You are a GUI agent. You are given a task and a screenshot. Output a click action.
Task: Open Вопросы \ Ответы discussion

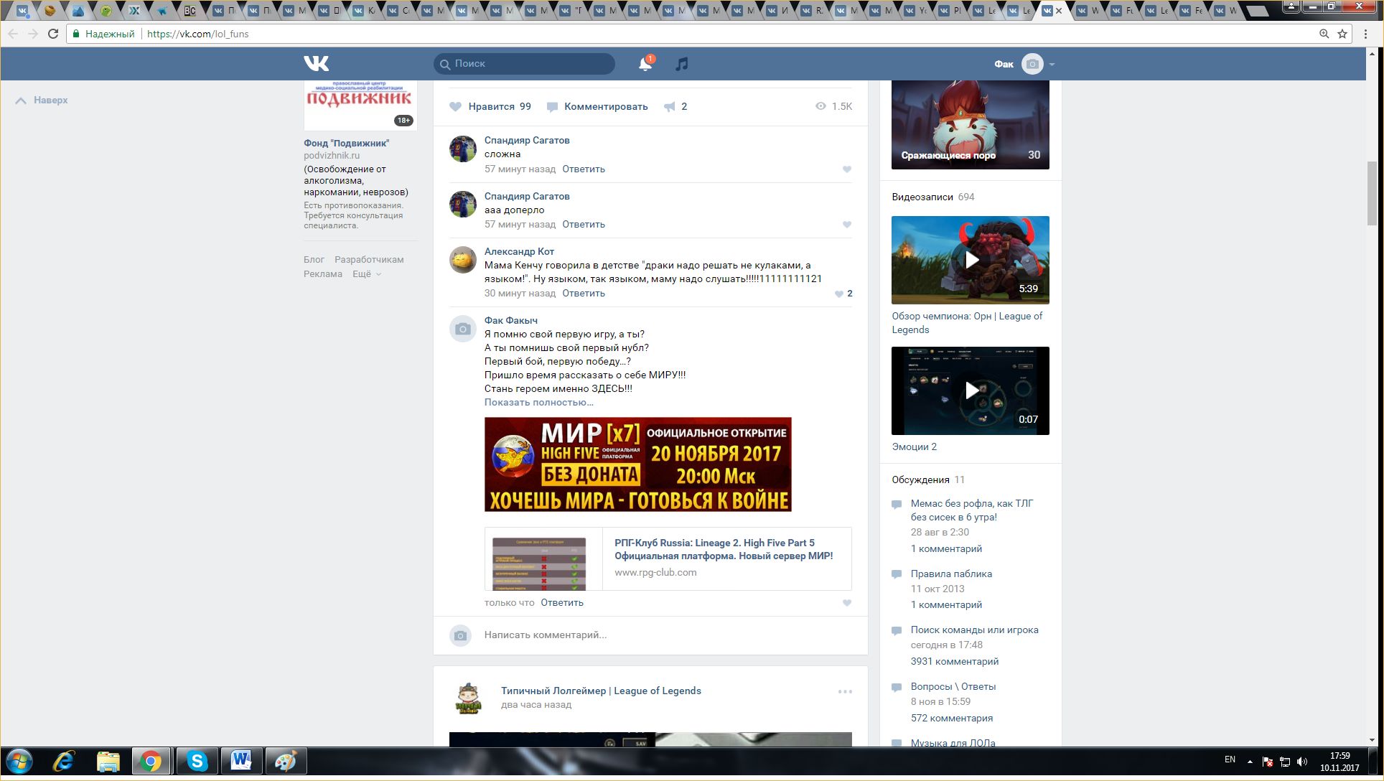point(953,686)
